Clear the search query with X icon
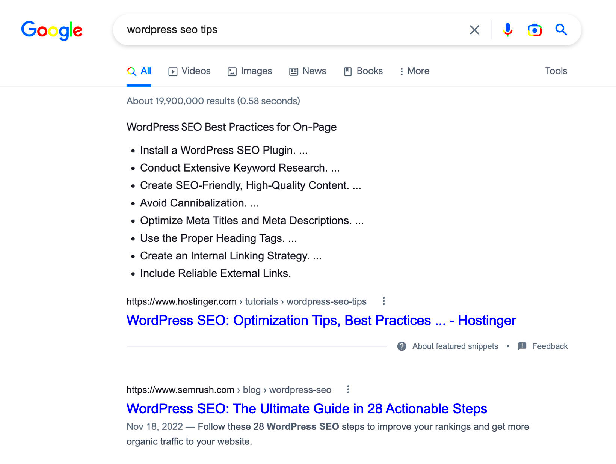The image size is (616, 464). coord(474,30)
